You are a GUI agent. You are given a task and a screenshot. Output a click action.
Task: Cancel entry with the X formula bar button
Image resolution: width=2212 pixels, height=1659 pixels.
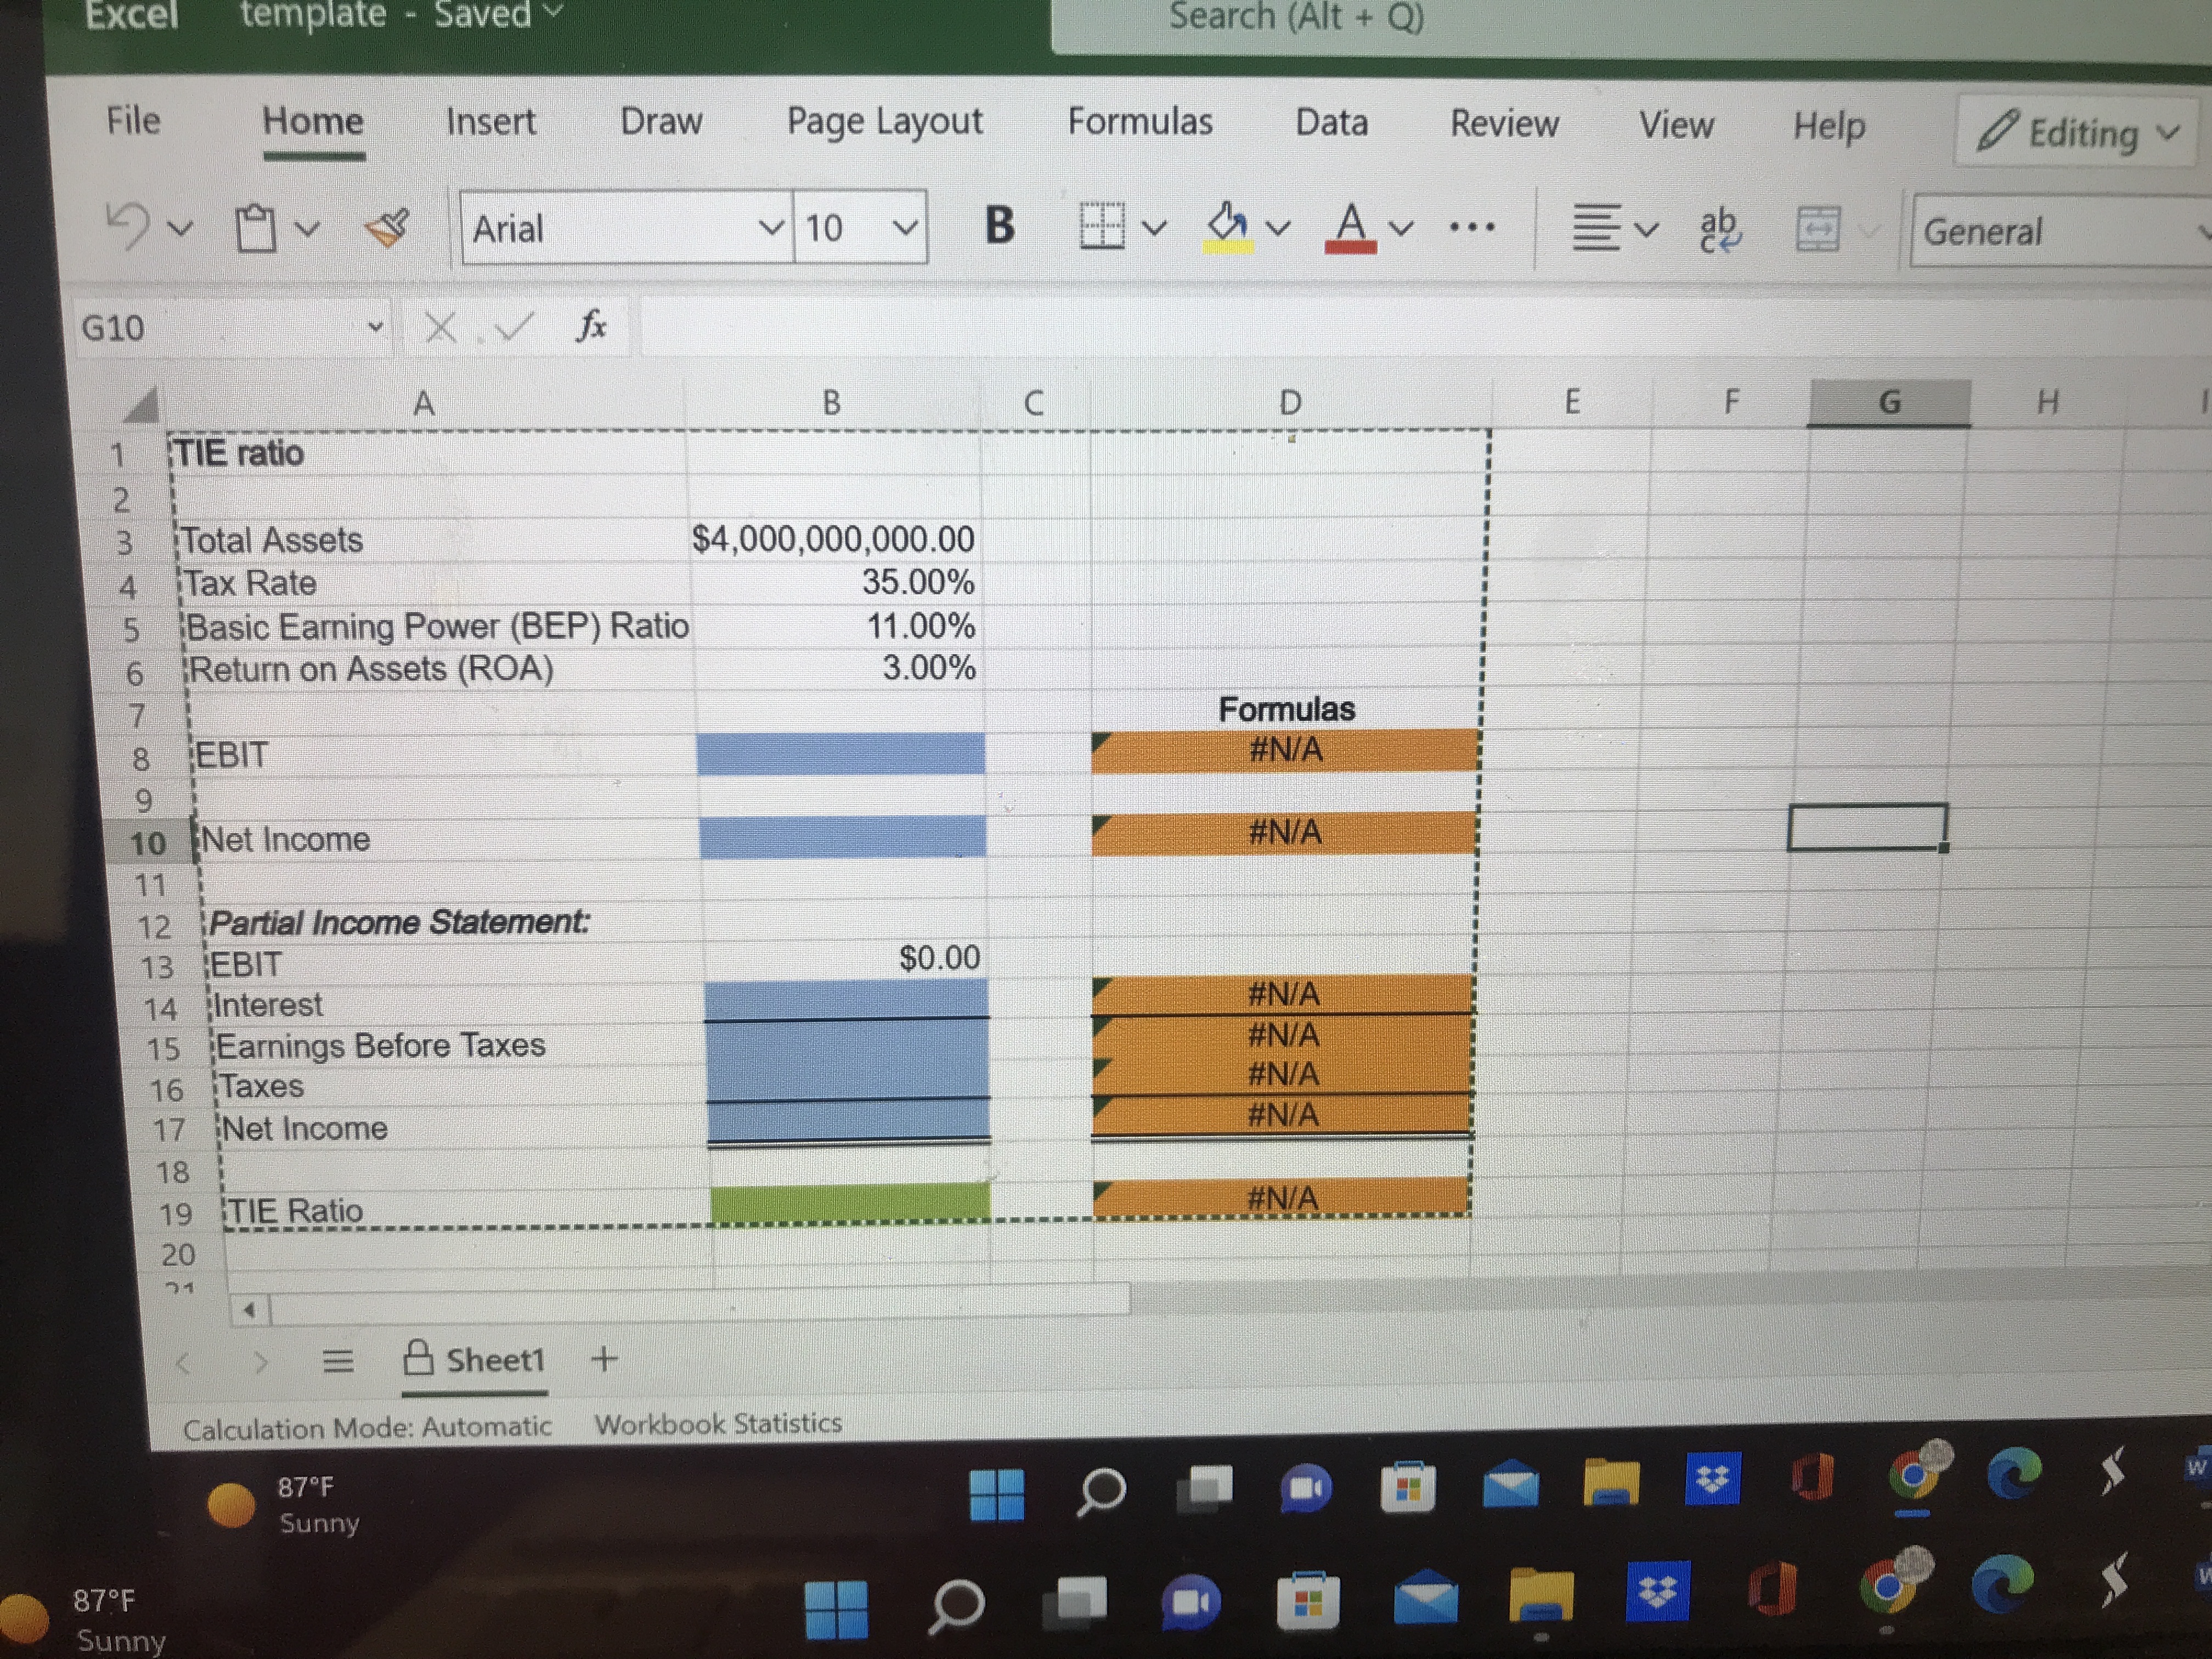click(x=440, y=327)
